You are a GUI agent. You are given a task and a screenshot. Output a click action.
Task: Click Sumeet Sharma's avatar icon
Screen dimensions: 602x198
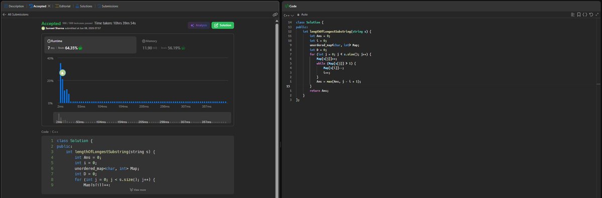click(x=44, y=29)
